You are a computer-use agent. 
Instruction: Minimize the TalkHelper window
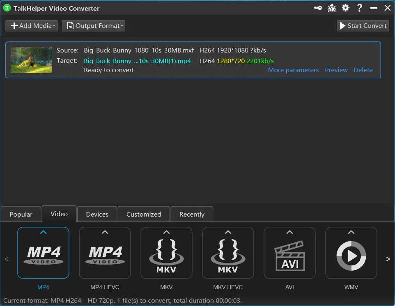click(x=374, y=8)
